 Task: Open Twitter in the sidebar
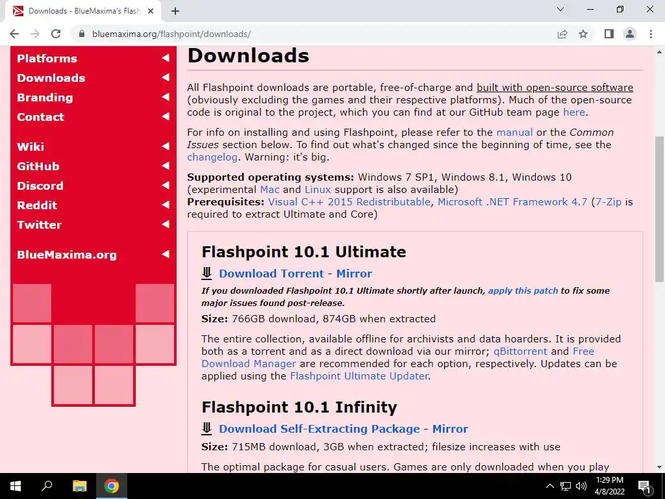40,225
